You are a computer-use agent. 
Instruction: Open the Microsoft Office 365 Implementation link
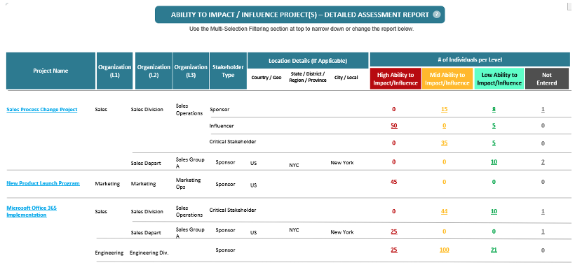32,211
